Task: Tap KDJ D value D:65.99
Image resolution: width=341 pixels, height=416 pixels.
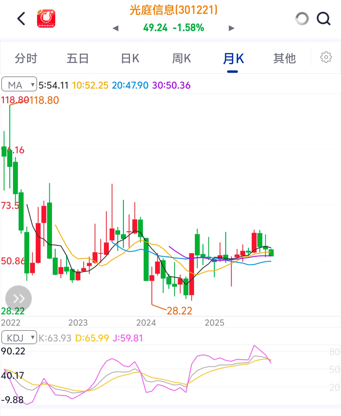Action: click(x=92, y=338)
